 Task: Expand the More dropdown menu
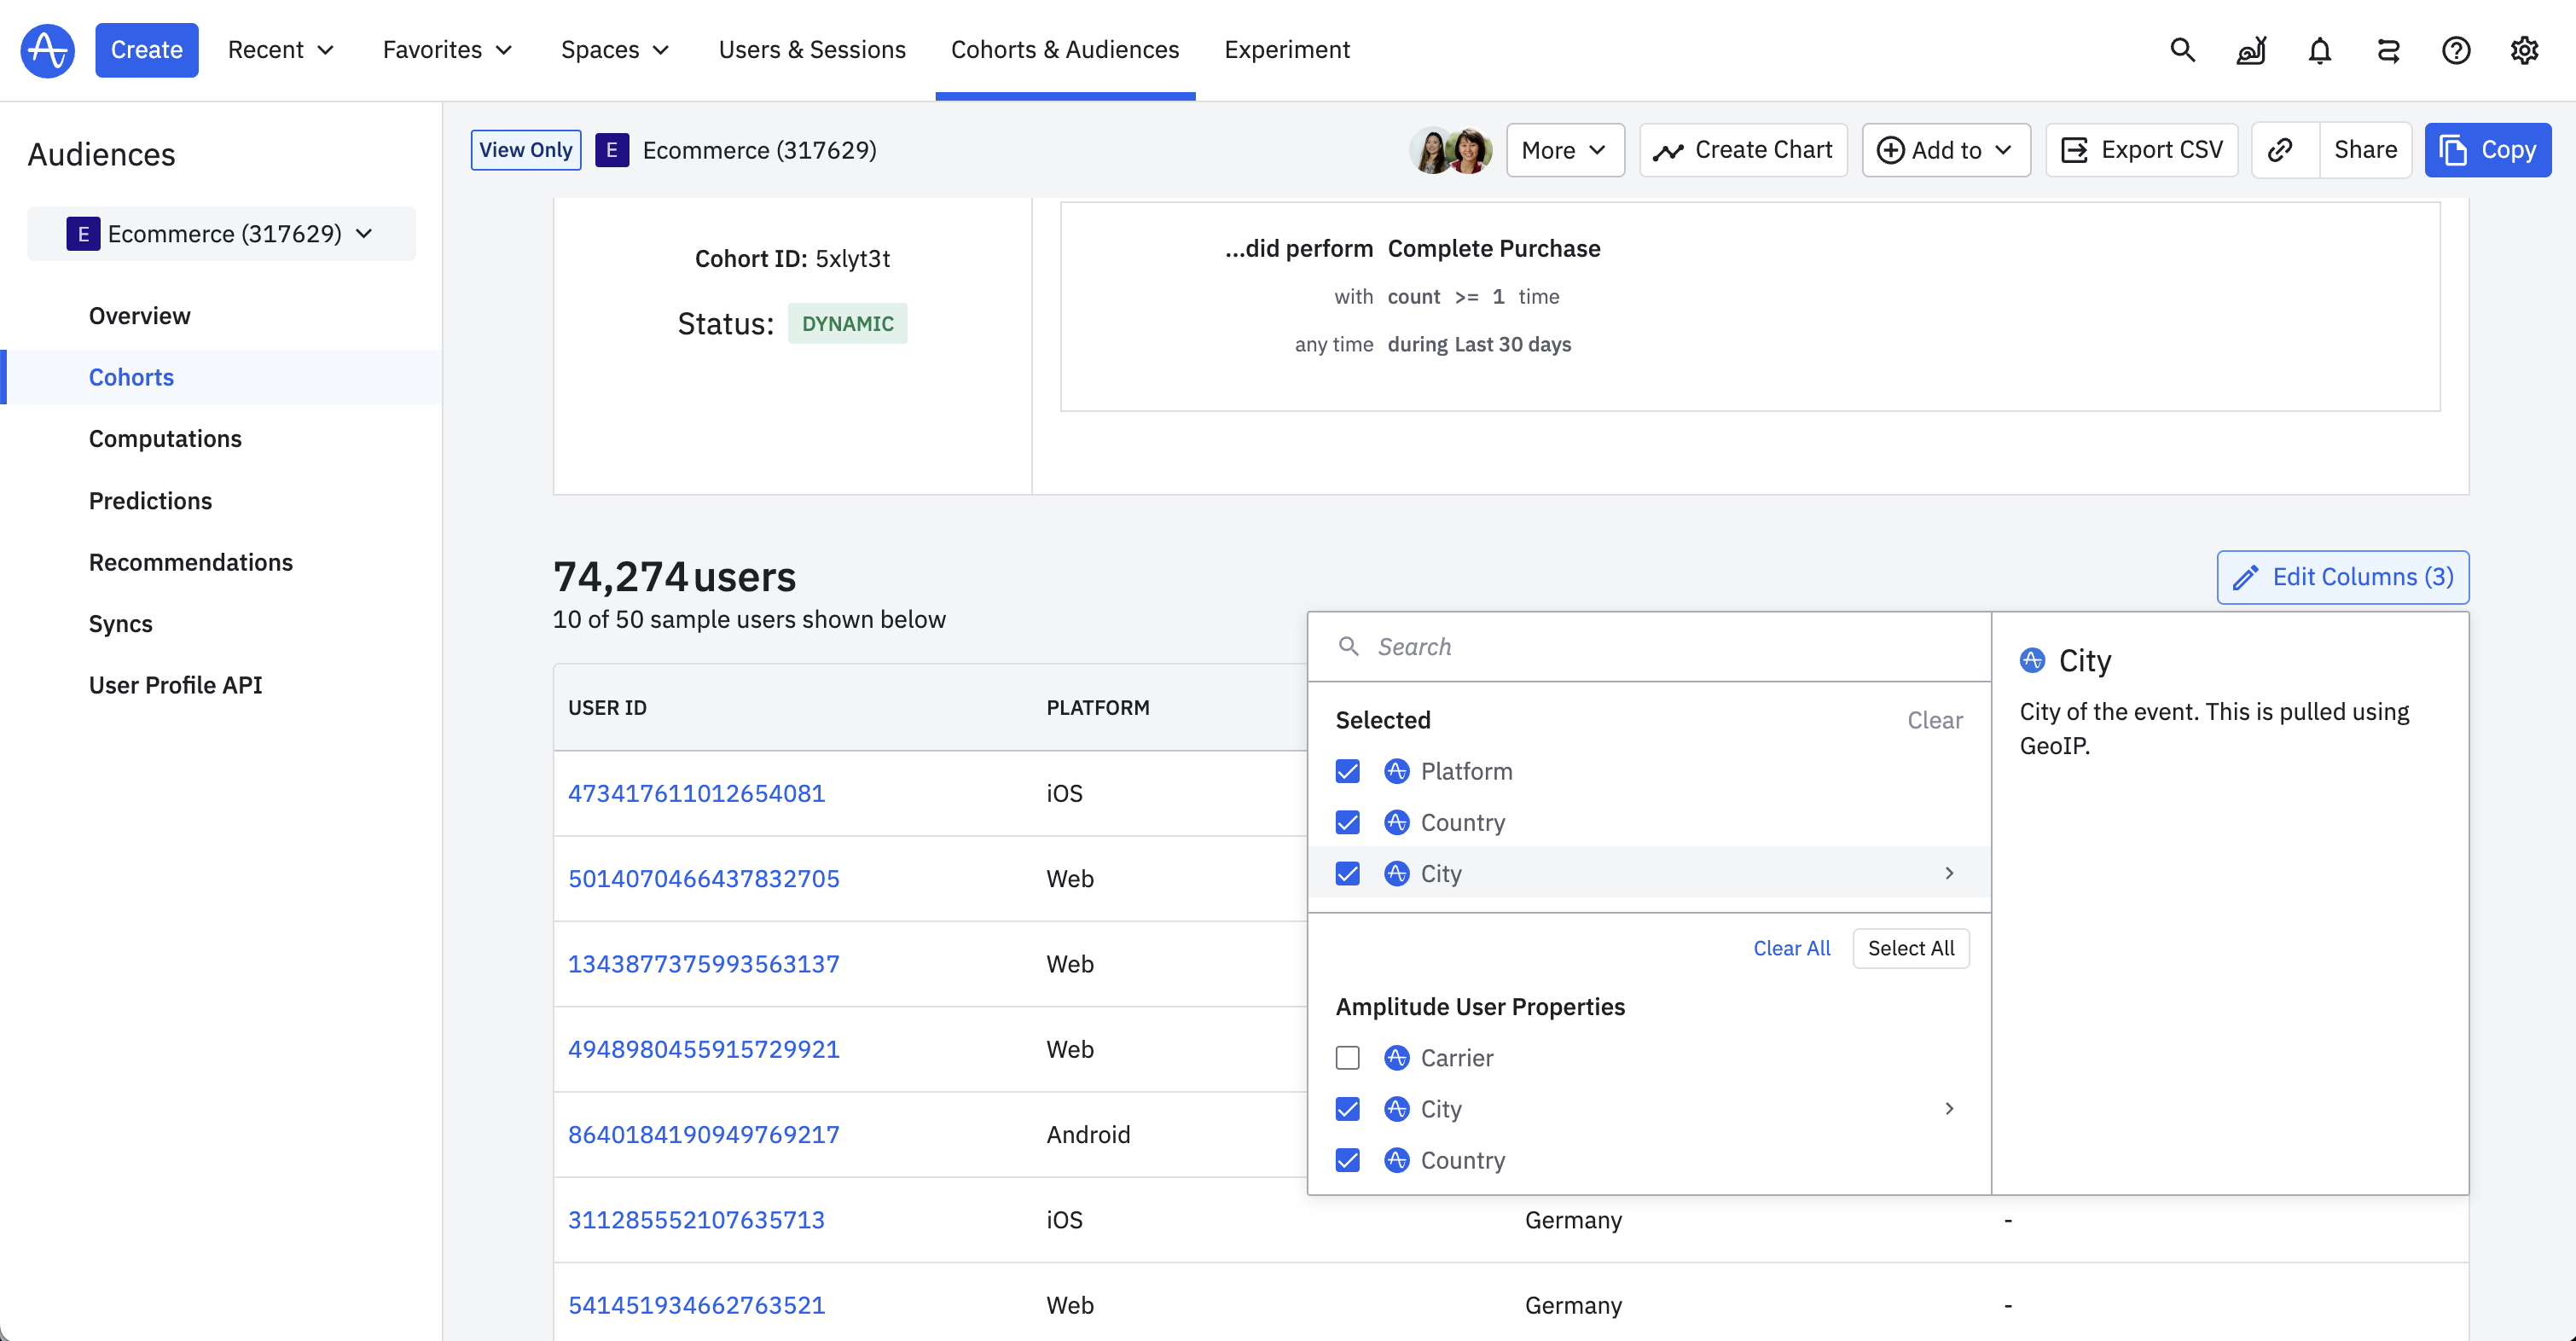(x=1564, y=150)
